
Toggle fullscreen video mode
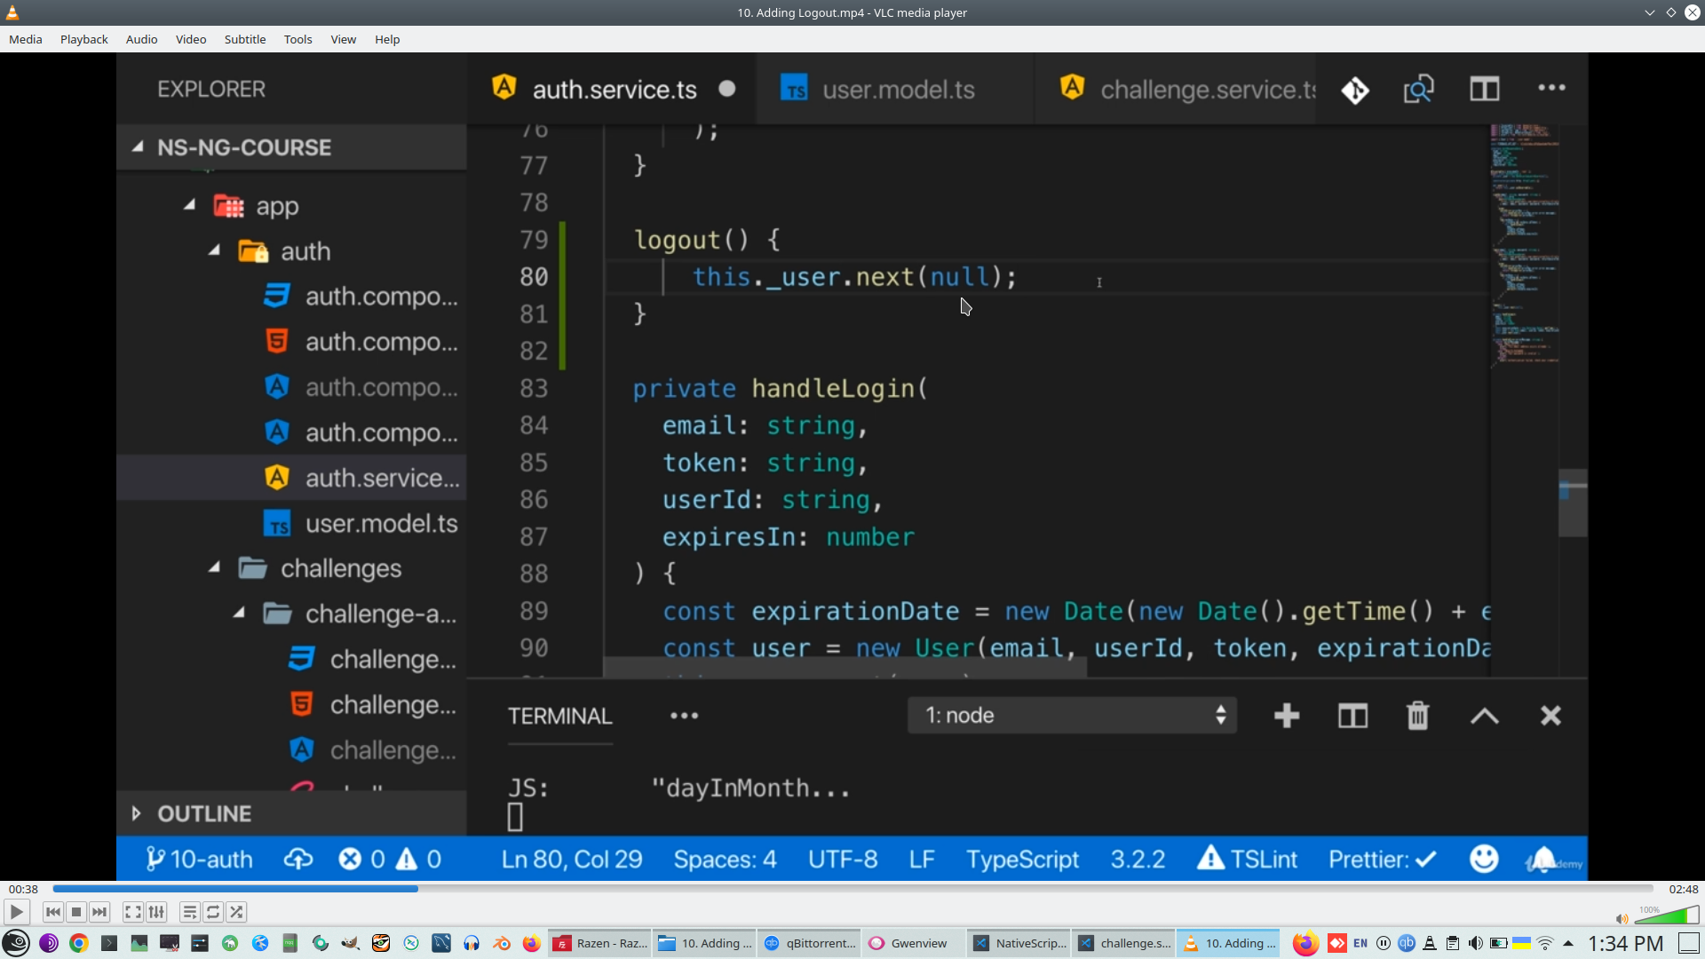(x=132, y=912)
